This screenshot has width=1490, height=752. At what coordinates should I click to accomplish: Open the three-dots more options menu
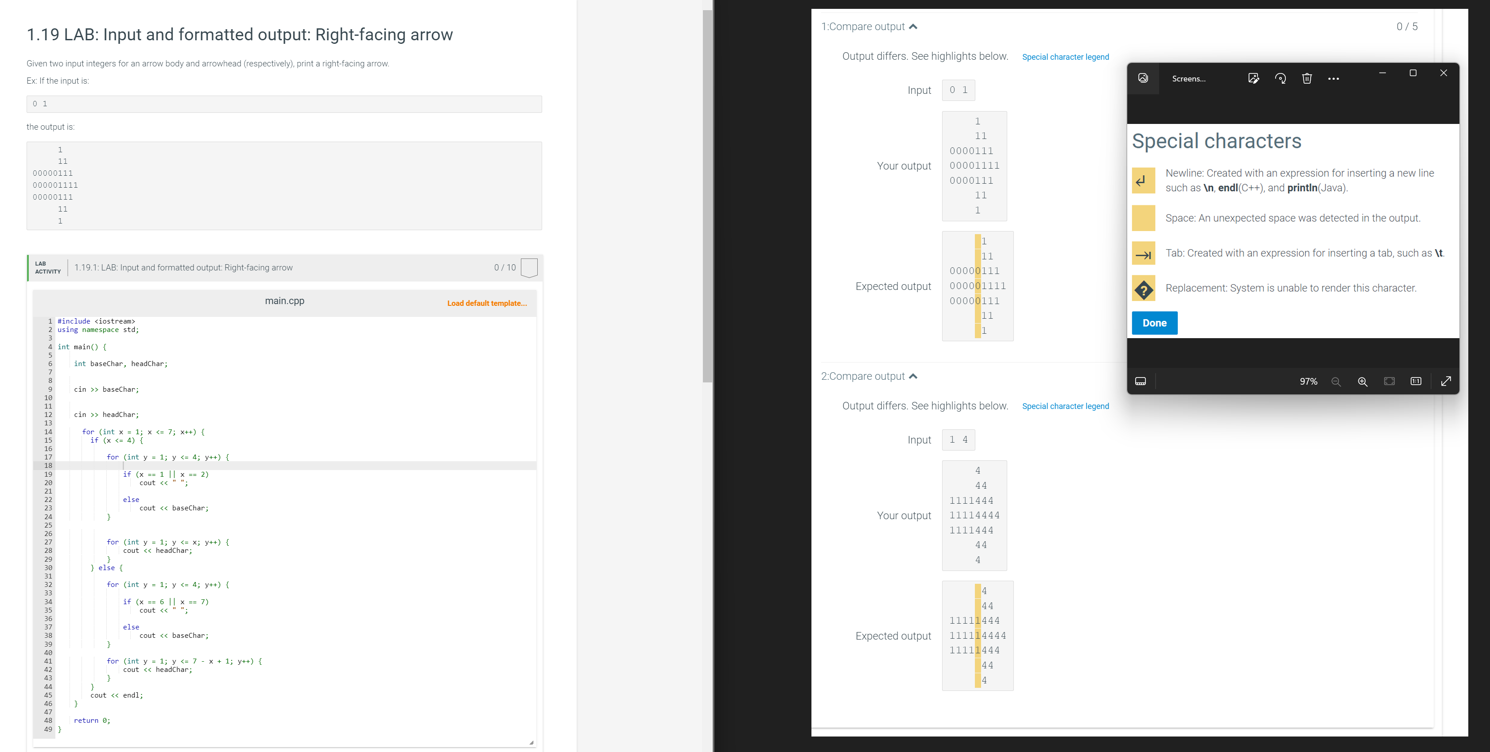coord(1333,79)
